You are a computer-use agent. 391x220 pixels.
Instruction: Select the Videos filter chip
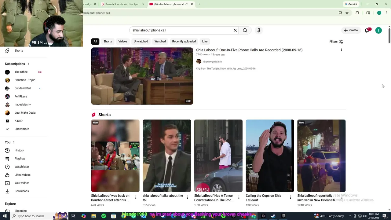pos(123,41)
